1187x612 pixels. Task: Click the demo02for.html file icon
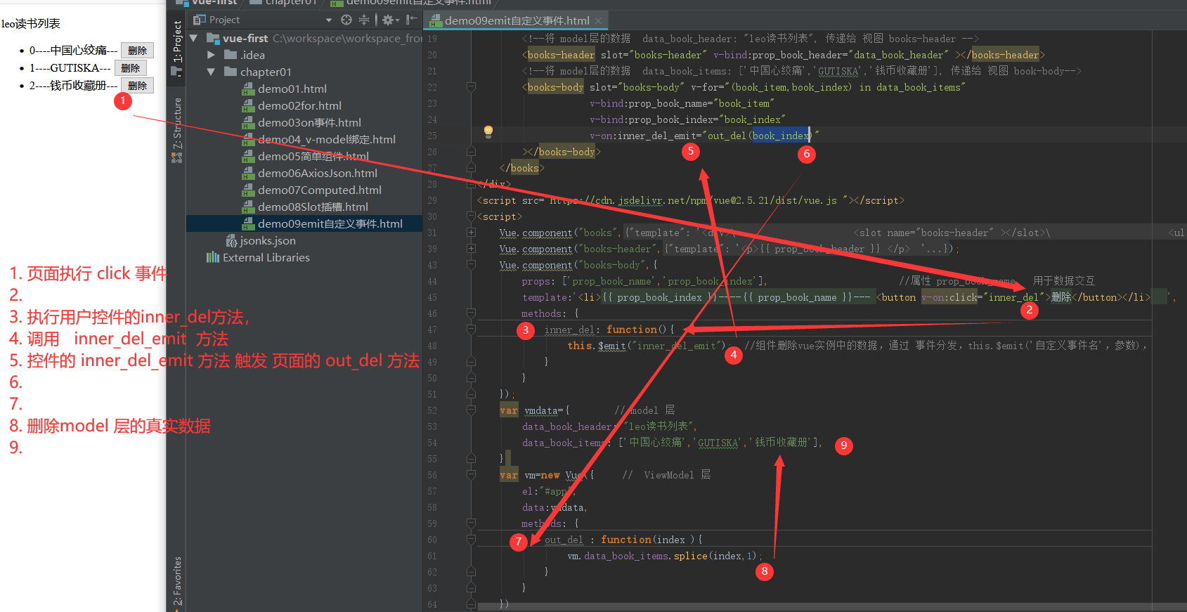pos(248,105)
